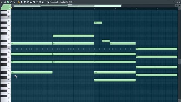Jump to bar 6 on the timeline
Image resolution: width=181 pixels, height=102 pixels.
[x=115, y=9]
